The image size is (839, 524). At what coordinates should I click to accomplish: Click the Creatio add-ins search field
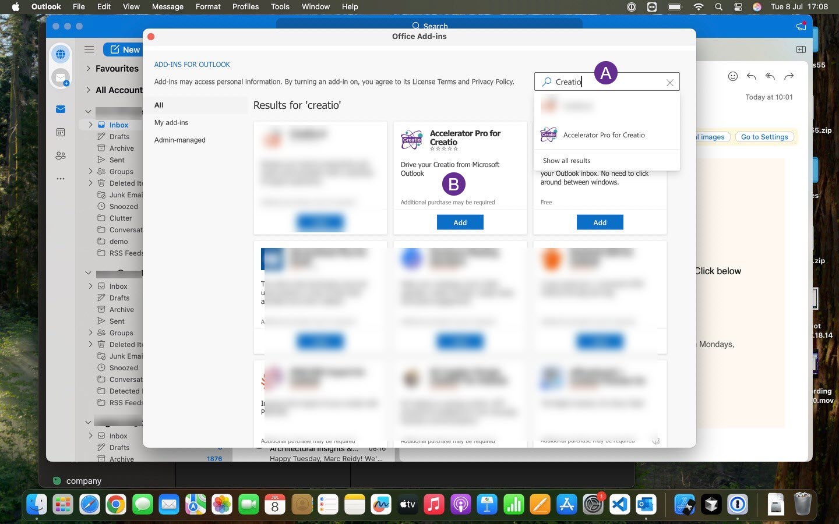[607, 82]
